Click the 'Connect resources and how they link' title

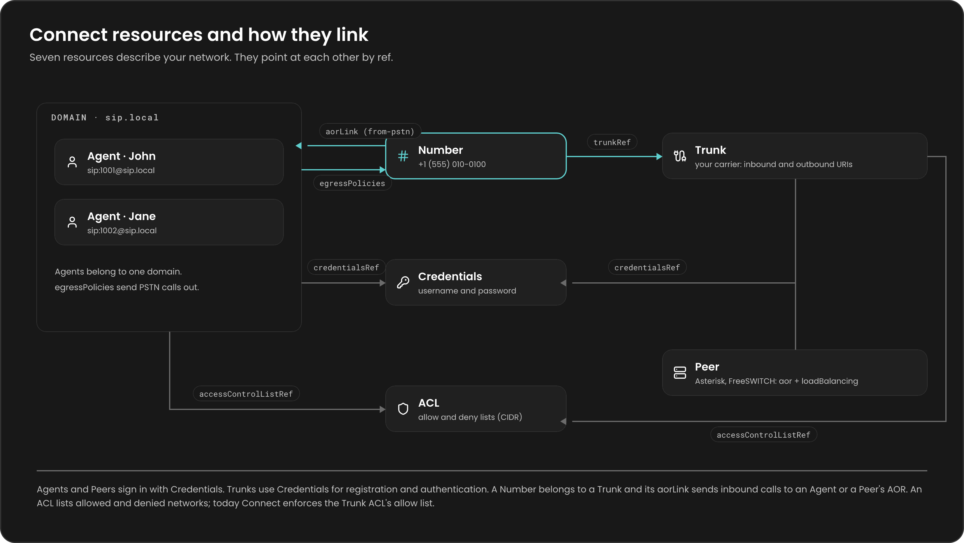[199, 35]
